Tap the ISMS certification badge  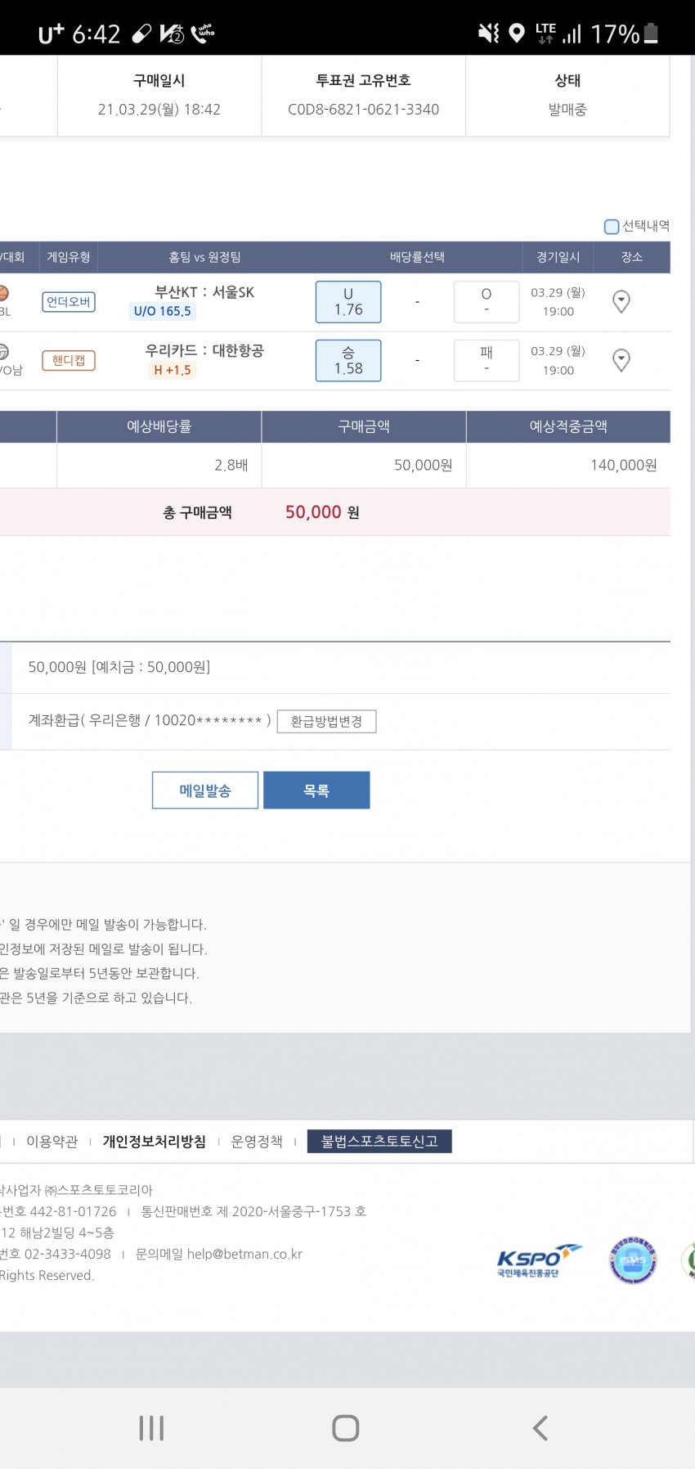click(x=633, y=1260)
